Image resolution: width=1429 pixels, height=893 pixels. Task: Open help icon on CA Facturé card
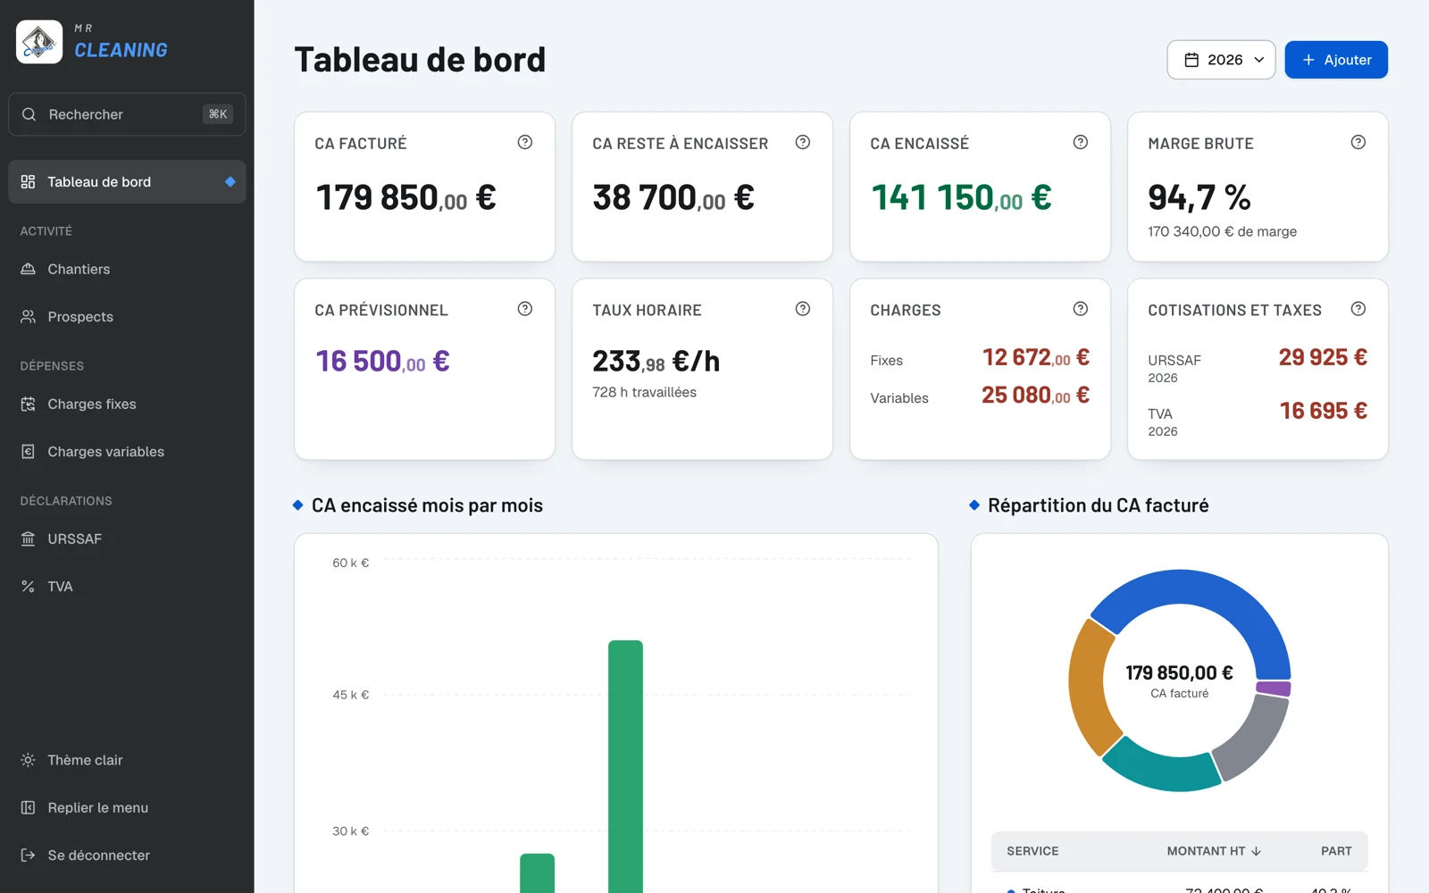(x=525, y=142)
